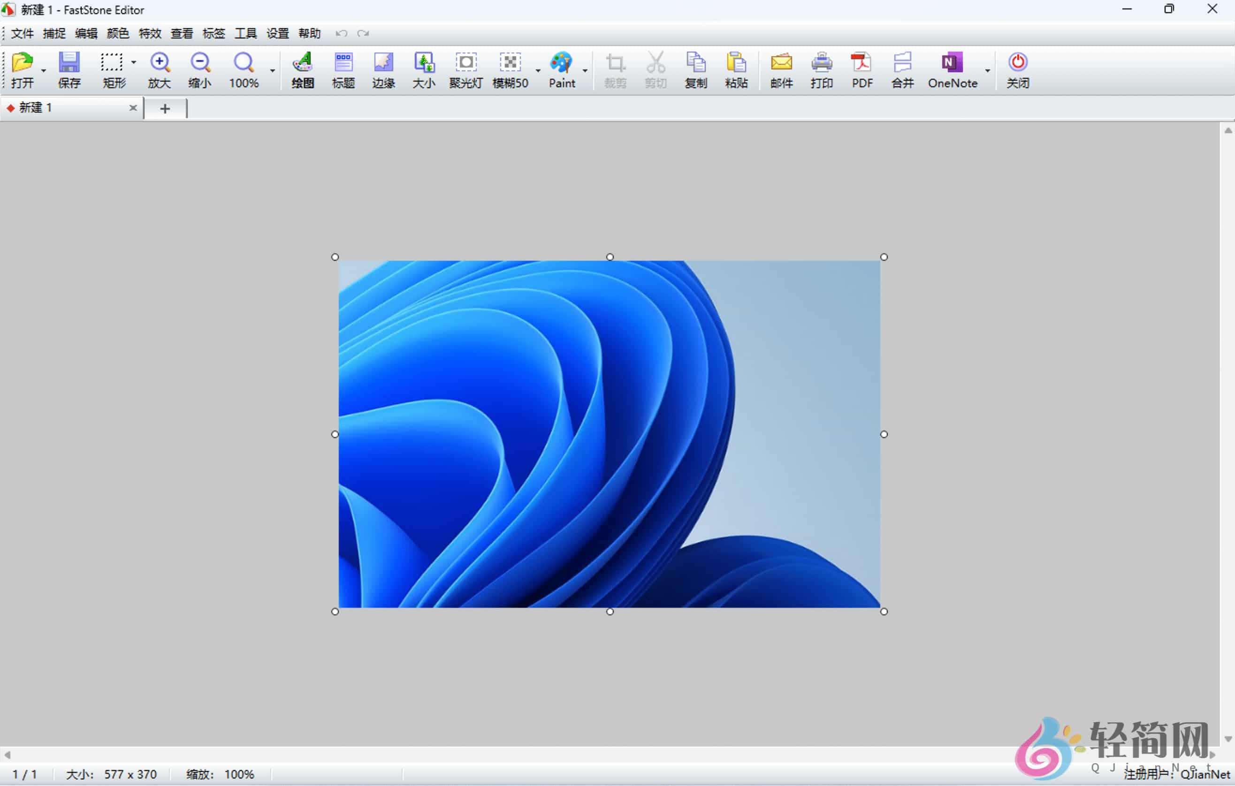Click the 剪切 scissors icon
The height and width of the screenshot is (786, 1235).
pos(656,62)
